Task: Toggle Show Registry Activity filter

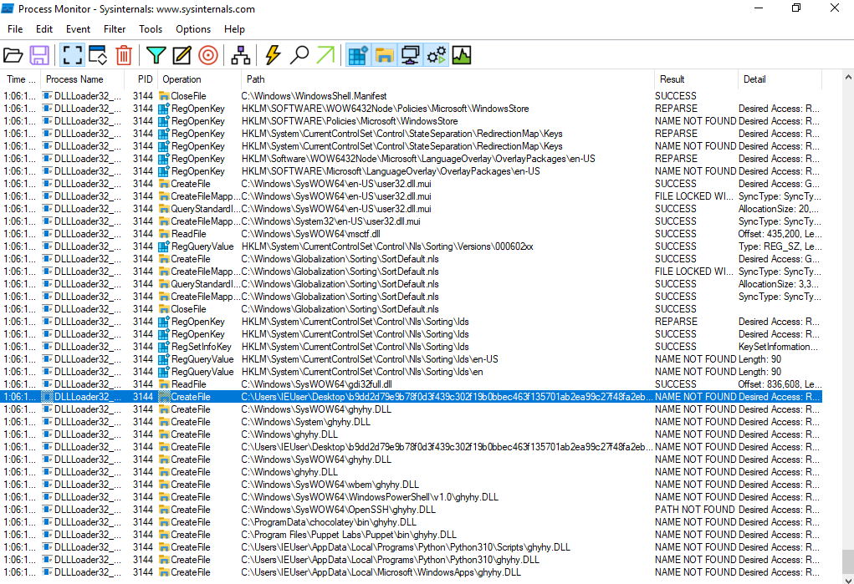Action: point(359,55)
